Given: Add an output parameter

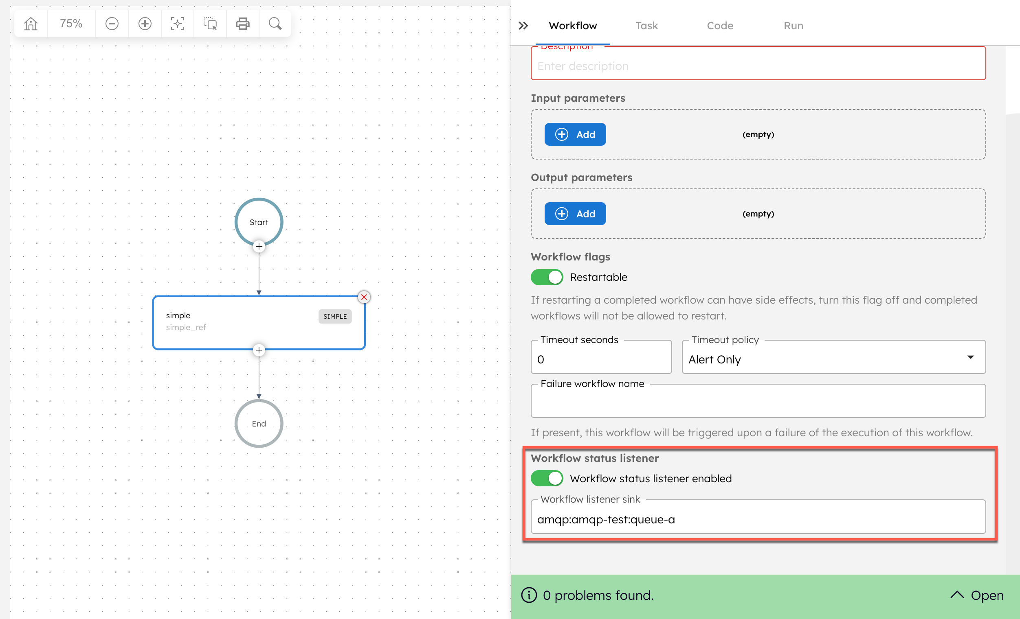Looking at the screenshot, I should click(575, 214).
